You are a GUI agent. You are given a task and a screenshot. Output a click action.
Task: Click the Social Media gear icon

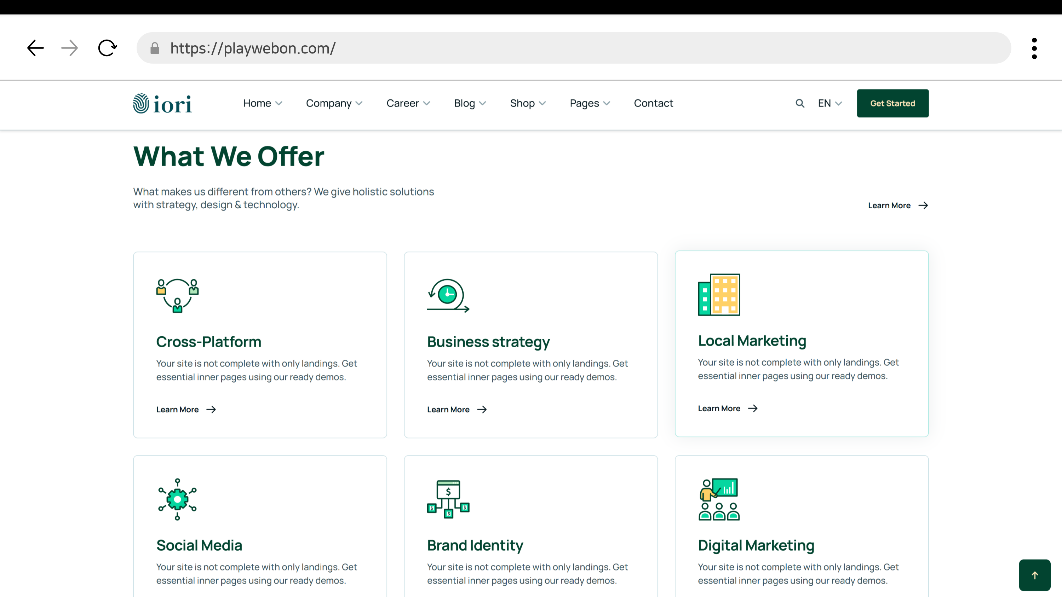[x=177, y=499]
